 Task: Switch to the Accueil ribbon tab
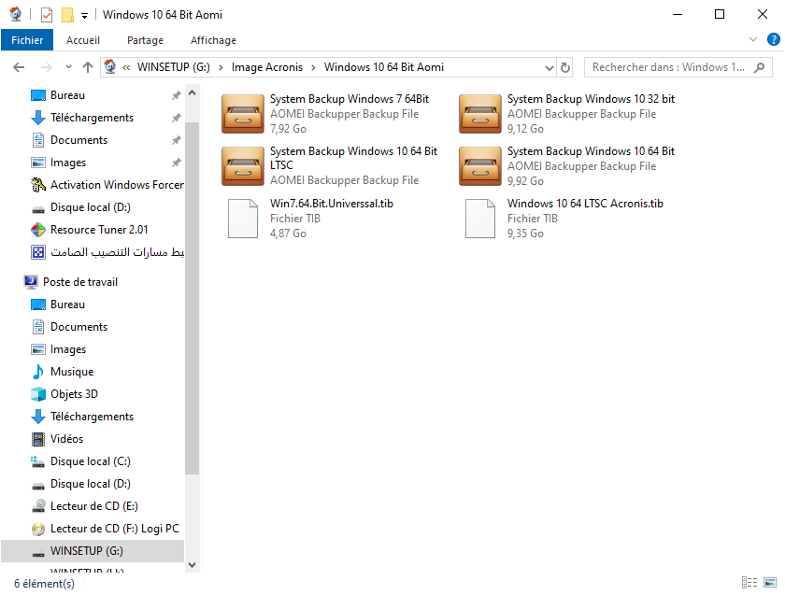point(83,40)
